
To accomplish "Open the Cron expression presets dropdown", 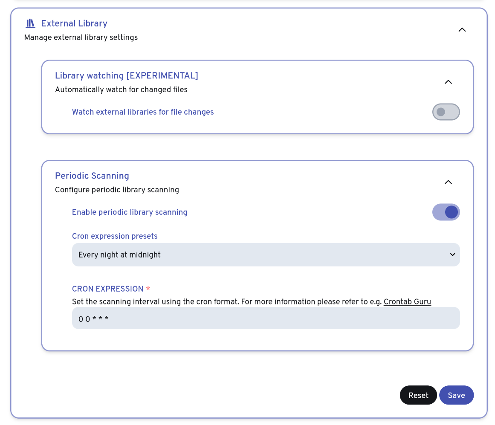I will (x=265, y=255).
